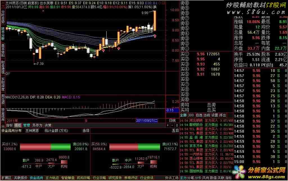Open the 京东方A 主力卖出 news row
288x181 pixels.
point(206,146)
